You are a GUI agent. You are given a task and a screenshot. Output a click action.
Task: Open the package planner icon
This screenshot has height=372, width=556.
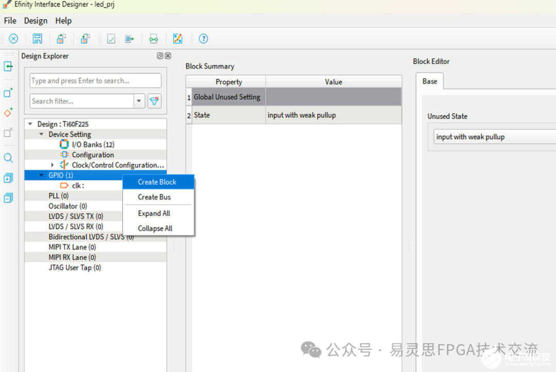tap(178, 39)
